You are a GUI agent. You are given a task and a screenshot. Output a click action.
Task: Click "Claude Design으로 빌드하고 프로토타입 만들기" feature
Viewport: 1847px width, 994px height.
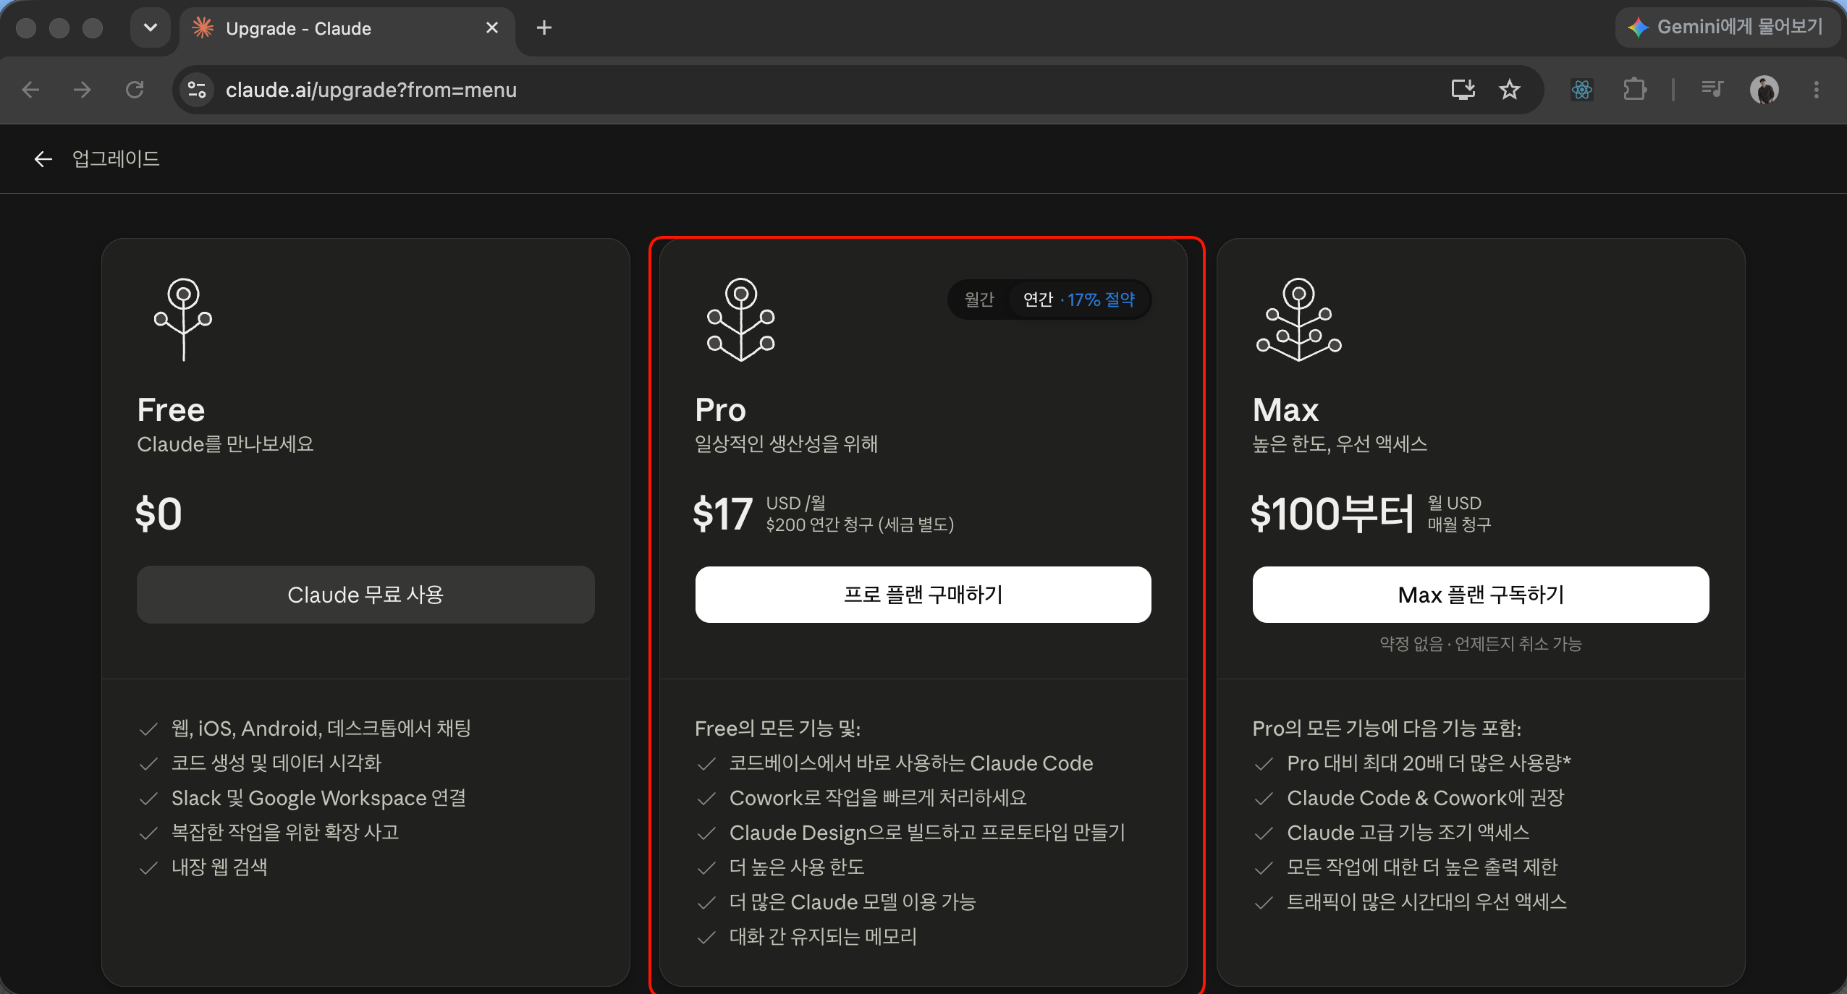click(x=927, y=833)
